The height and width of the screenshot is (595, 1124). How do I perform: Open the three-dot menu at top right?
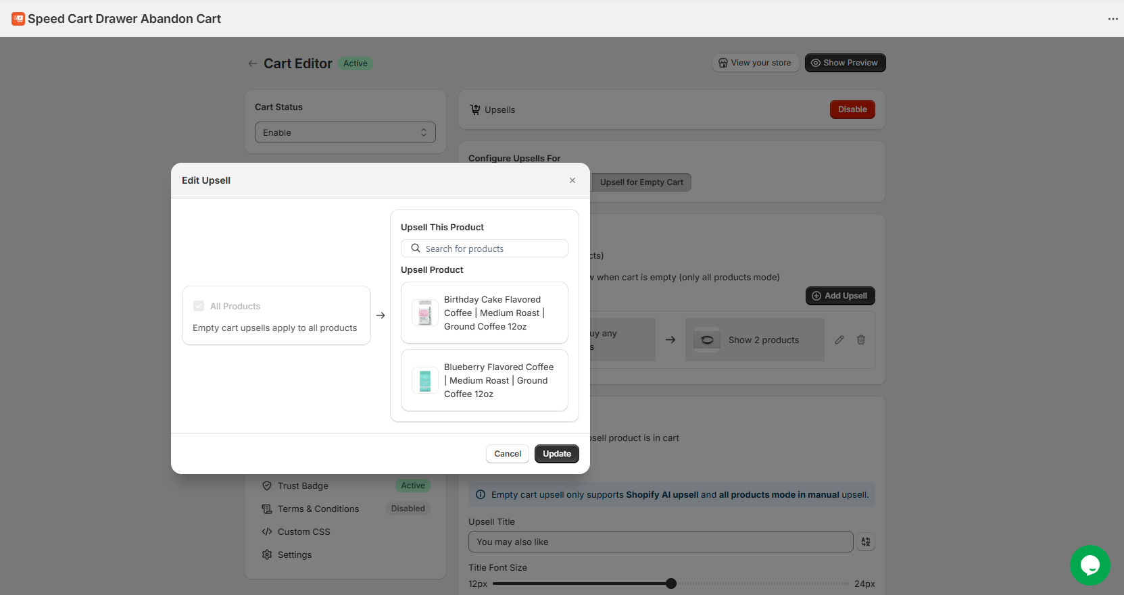(1113, 19)
